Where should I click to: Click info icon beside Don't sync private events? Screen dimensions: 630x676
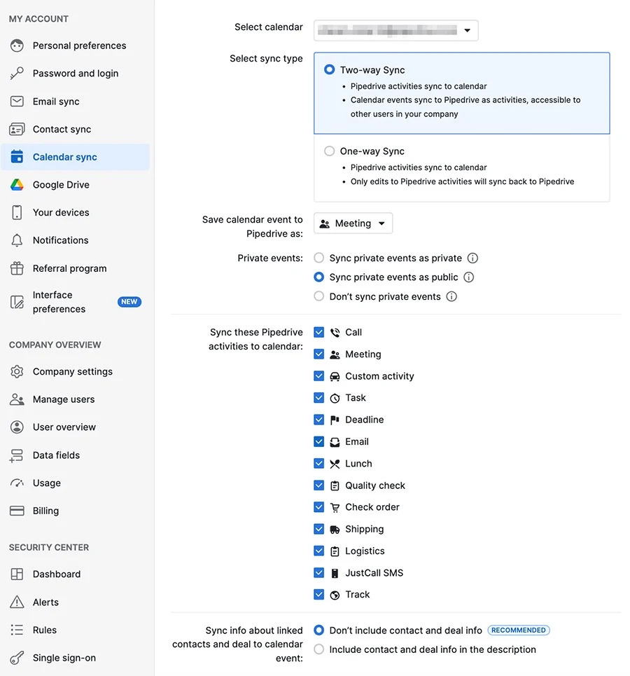[x=451, y=296]
